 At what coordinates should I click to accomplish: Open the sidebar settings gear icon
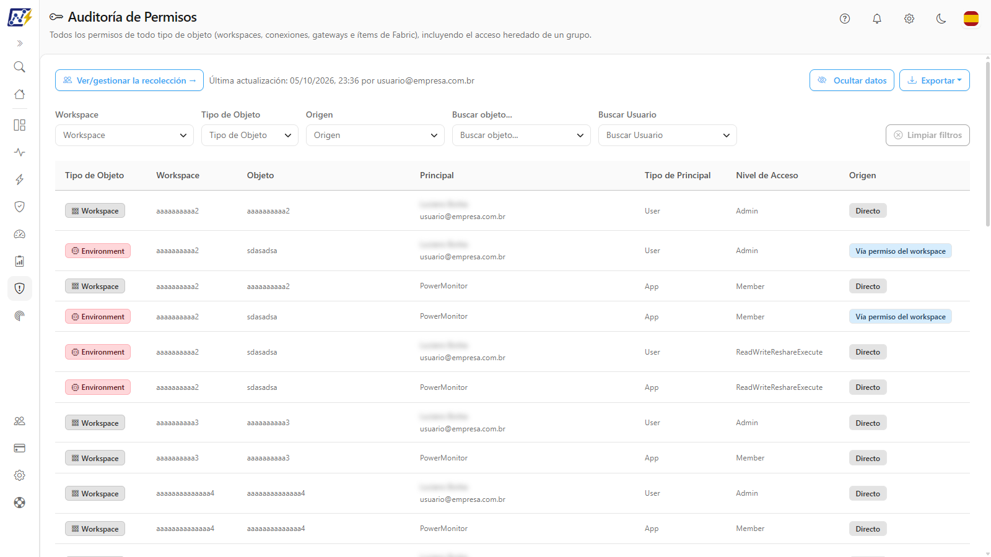20,475
